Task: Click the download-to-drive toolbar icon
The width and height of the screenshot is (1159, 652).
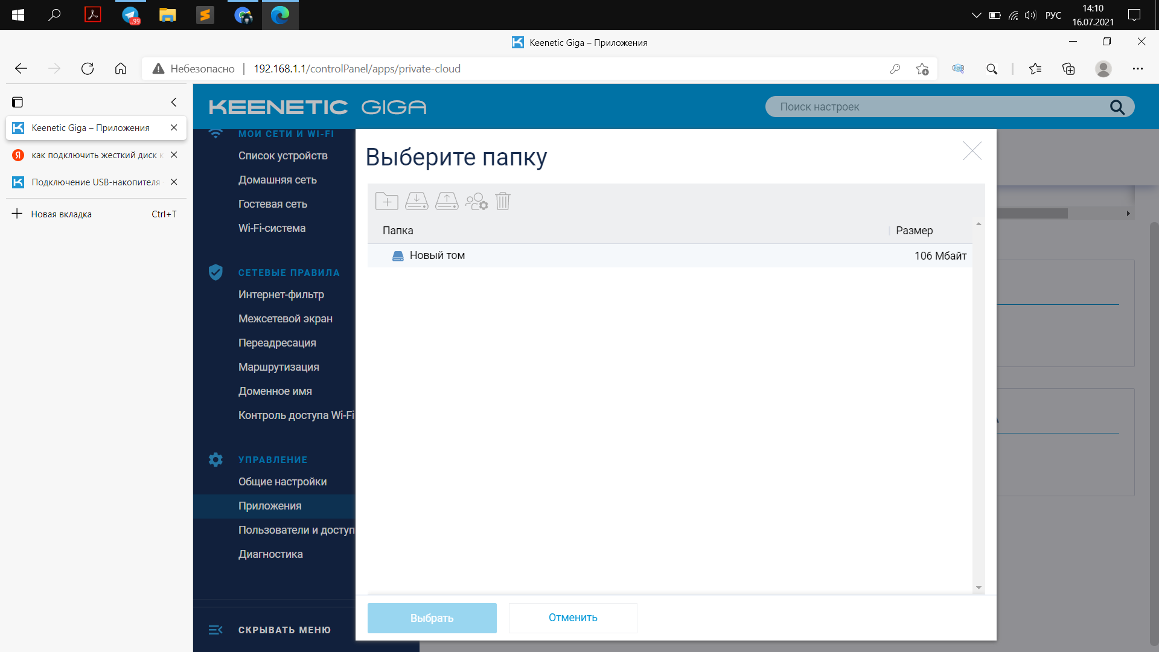Action: (417, 201)
